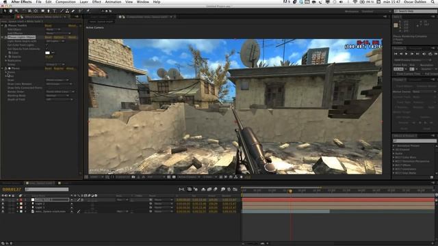The image size is (438, 246).
Task: Open the Motion Source dropdown in Tracker
Action: pyautogui.click(x=424, y=92)
